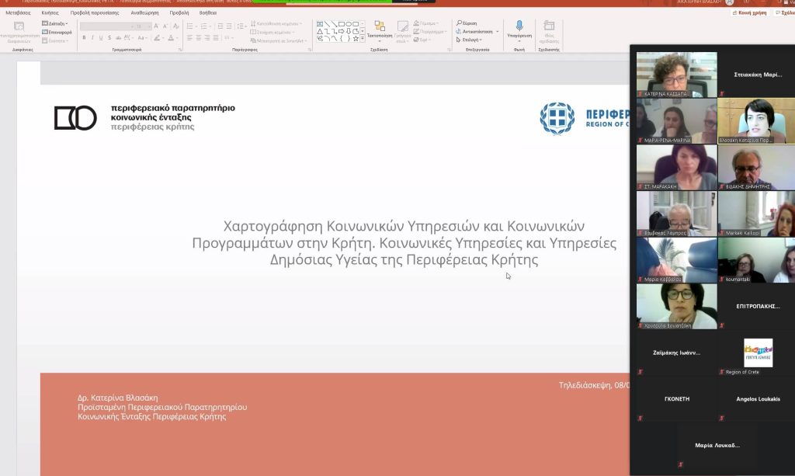Open the font size combo box
Image resolution: width=795 pixels, height=476 pixels.
pos(143,26)
